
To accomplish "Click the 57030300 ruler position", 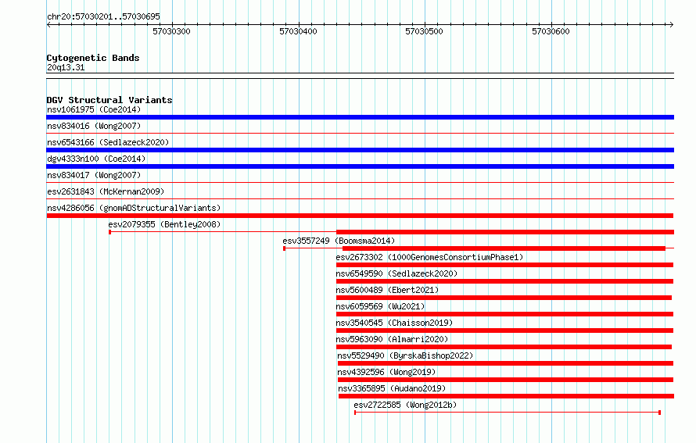I will click(171, 31).
